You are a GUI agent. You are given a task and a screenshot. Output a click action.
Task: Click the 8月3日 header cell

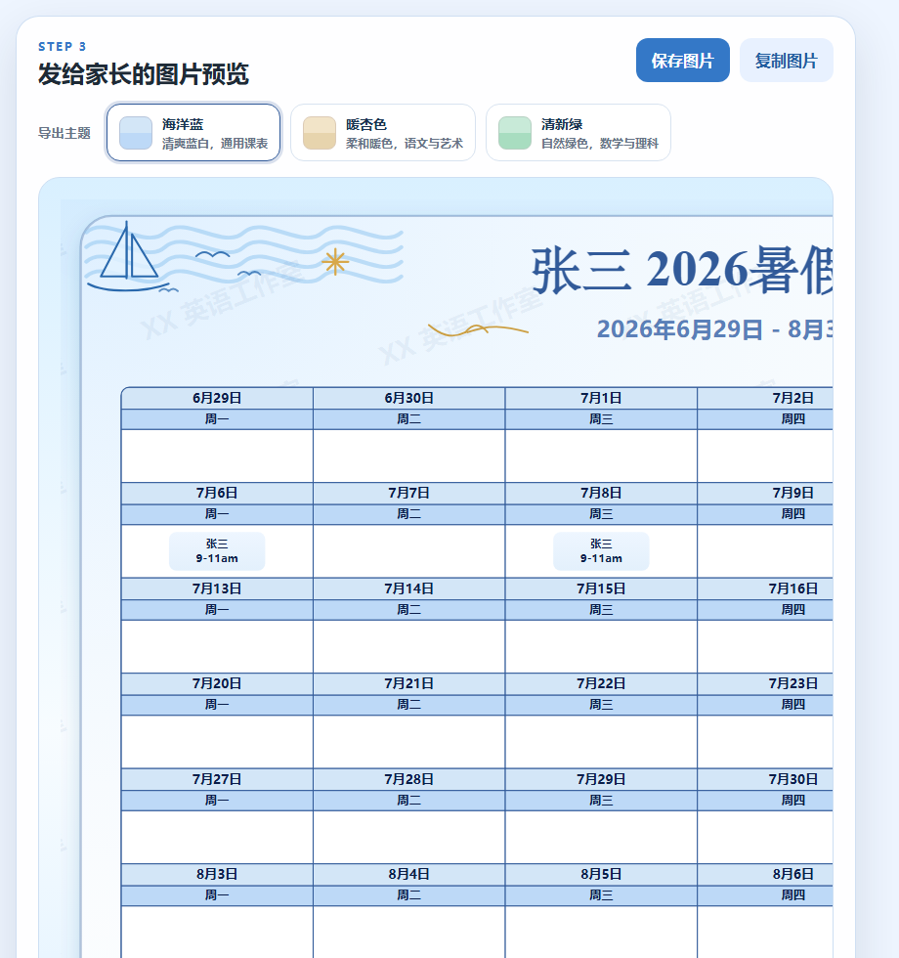click(217, 874)
